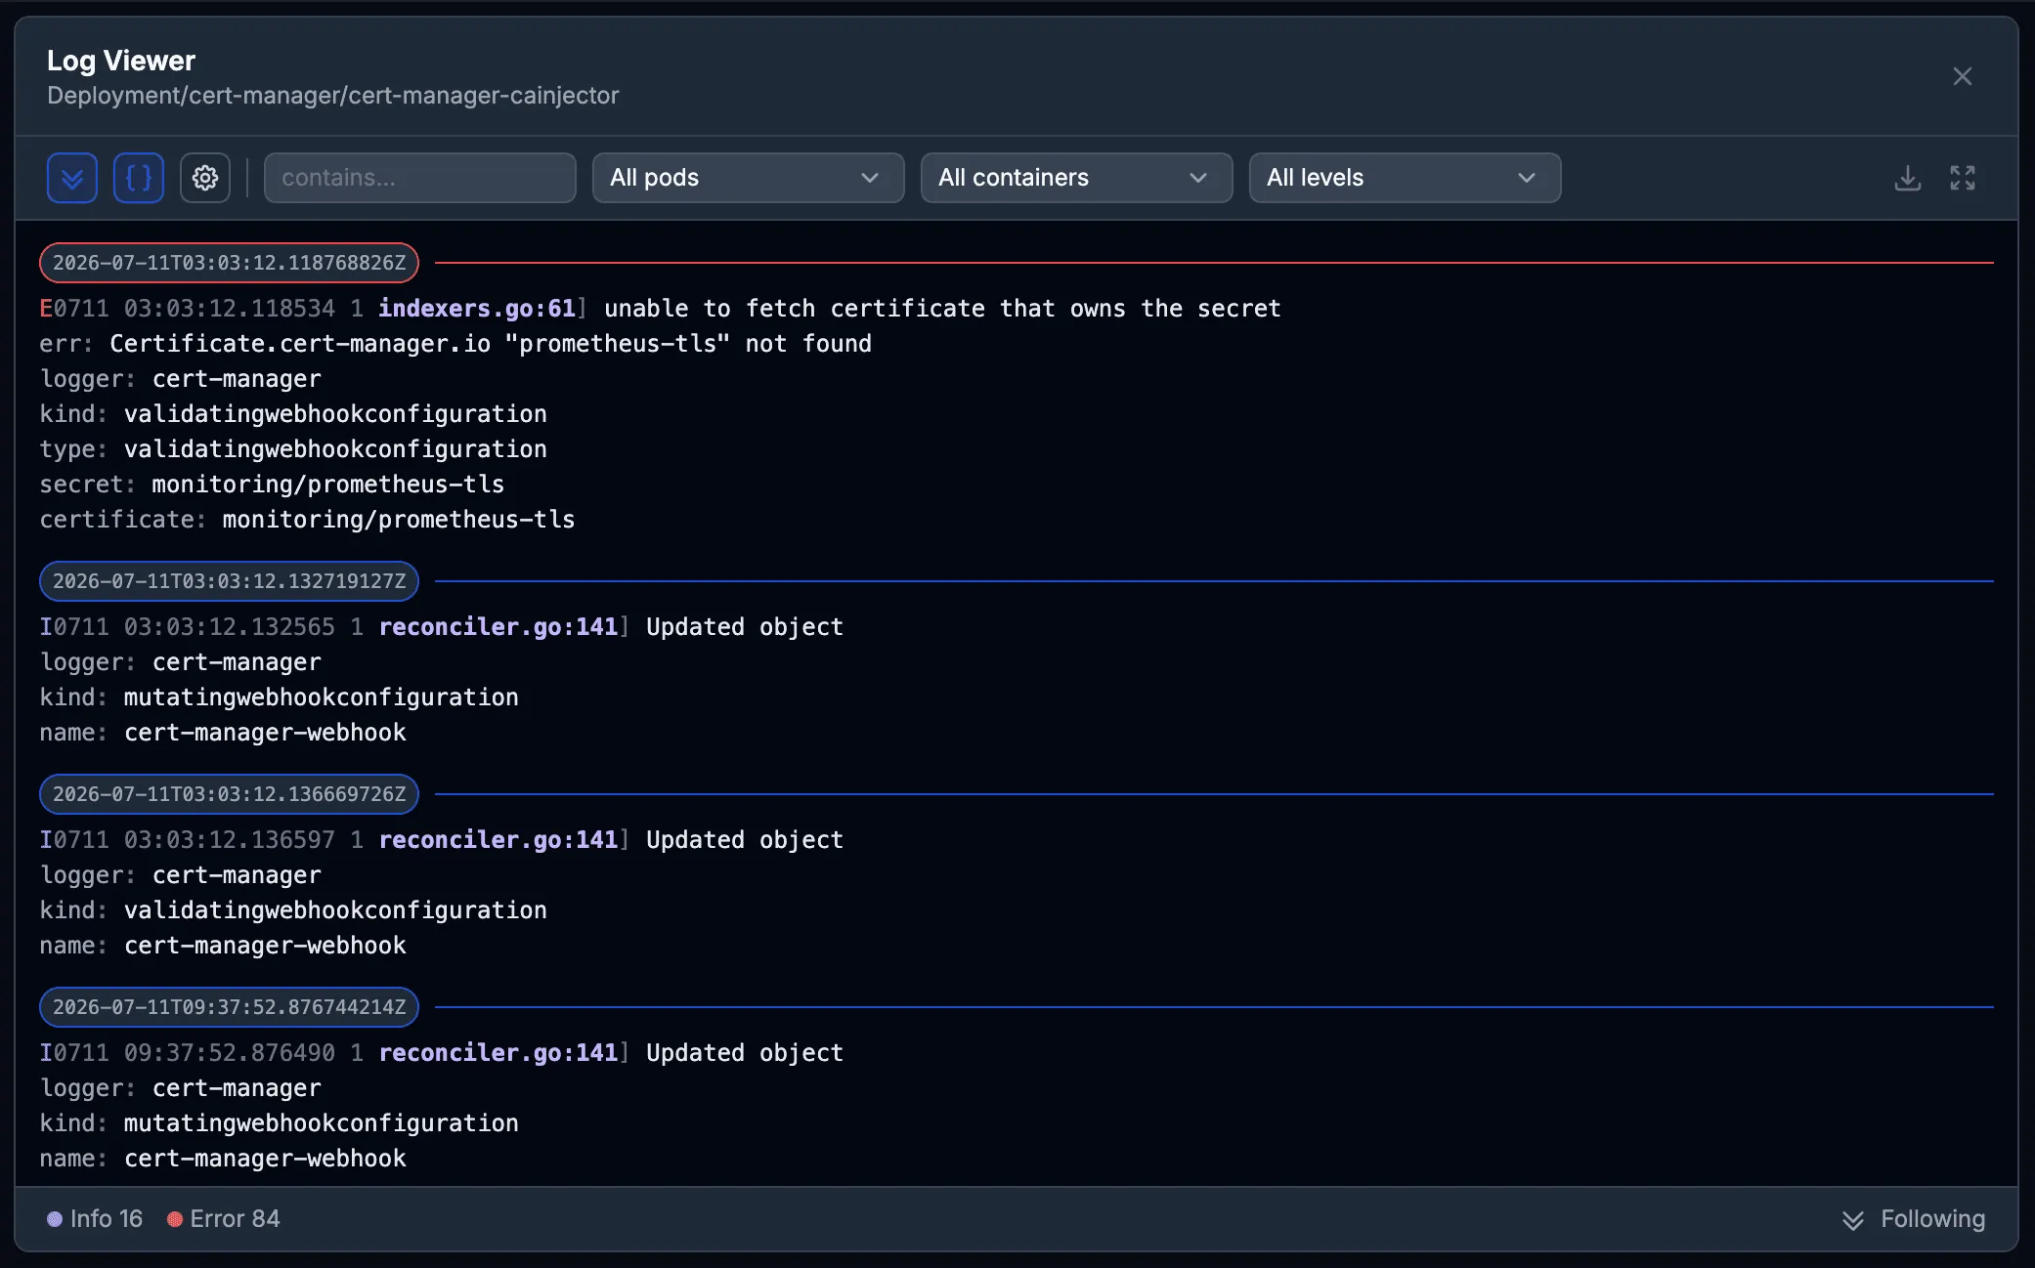Download logs using the download icon

pyautogui.click(x=1908, y=178)
